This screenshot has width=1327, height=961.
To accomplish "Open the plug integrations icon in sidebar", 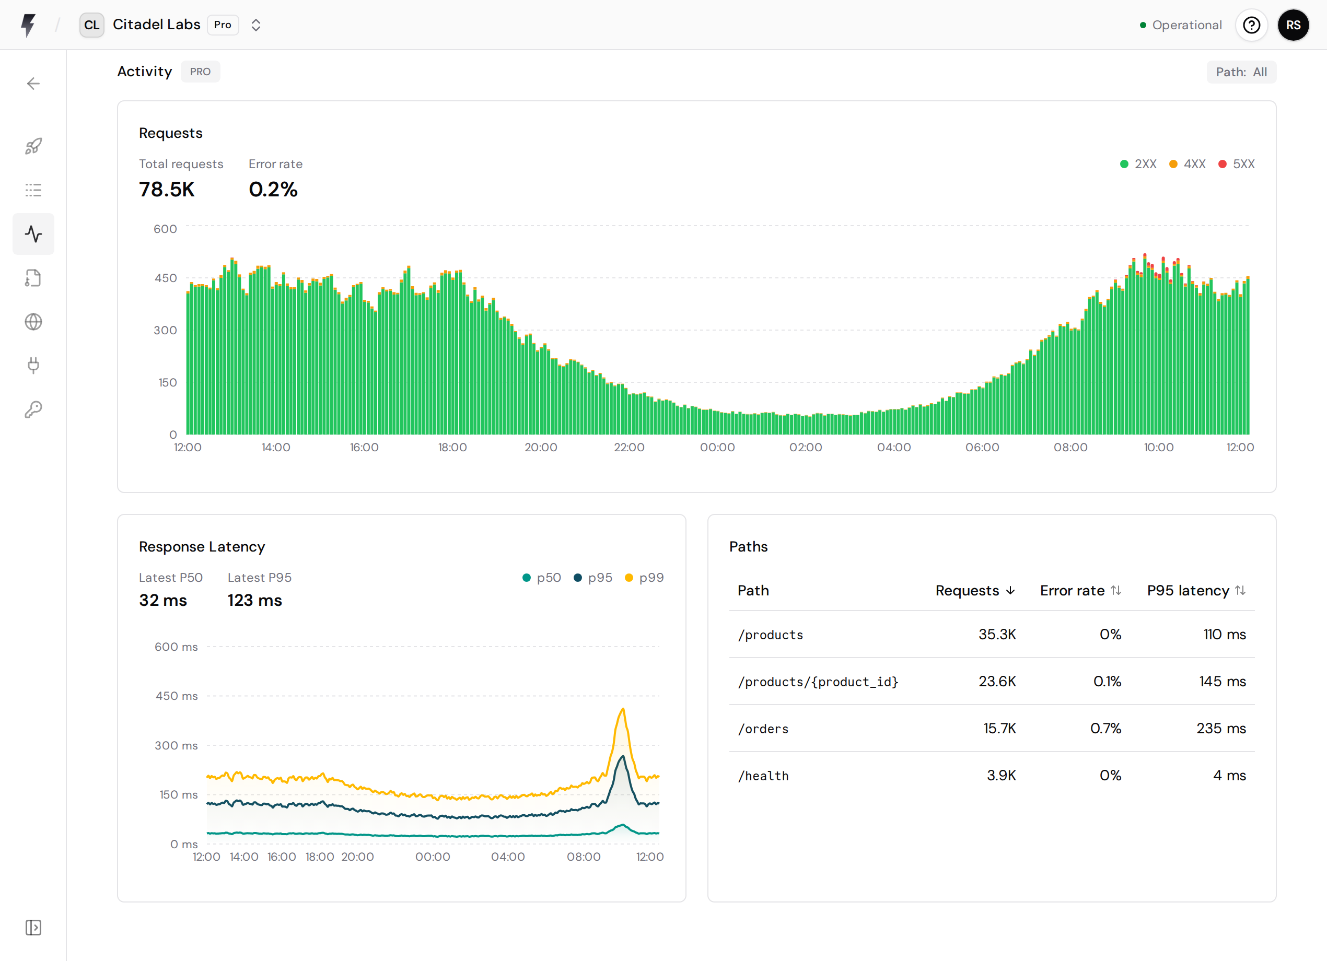I will (x=33, y=366).
